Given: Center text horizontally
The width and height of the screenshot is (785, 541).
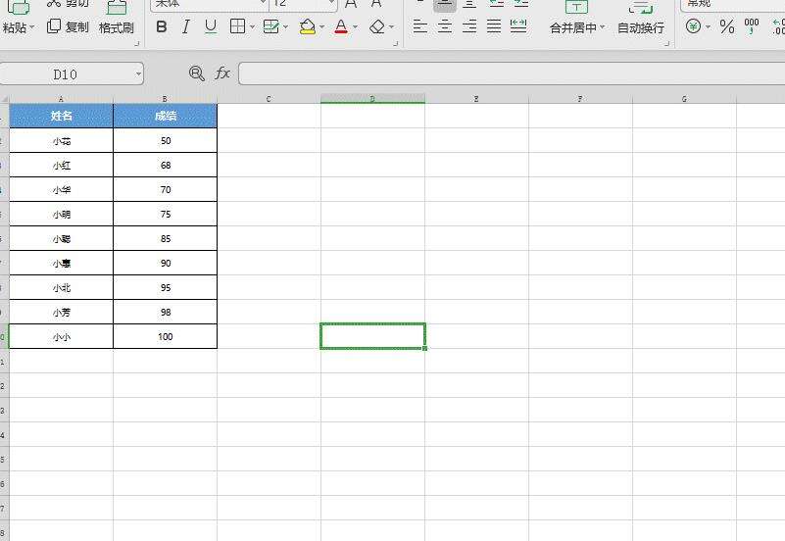Looking at the screenshot, I should (445, 26).
